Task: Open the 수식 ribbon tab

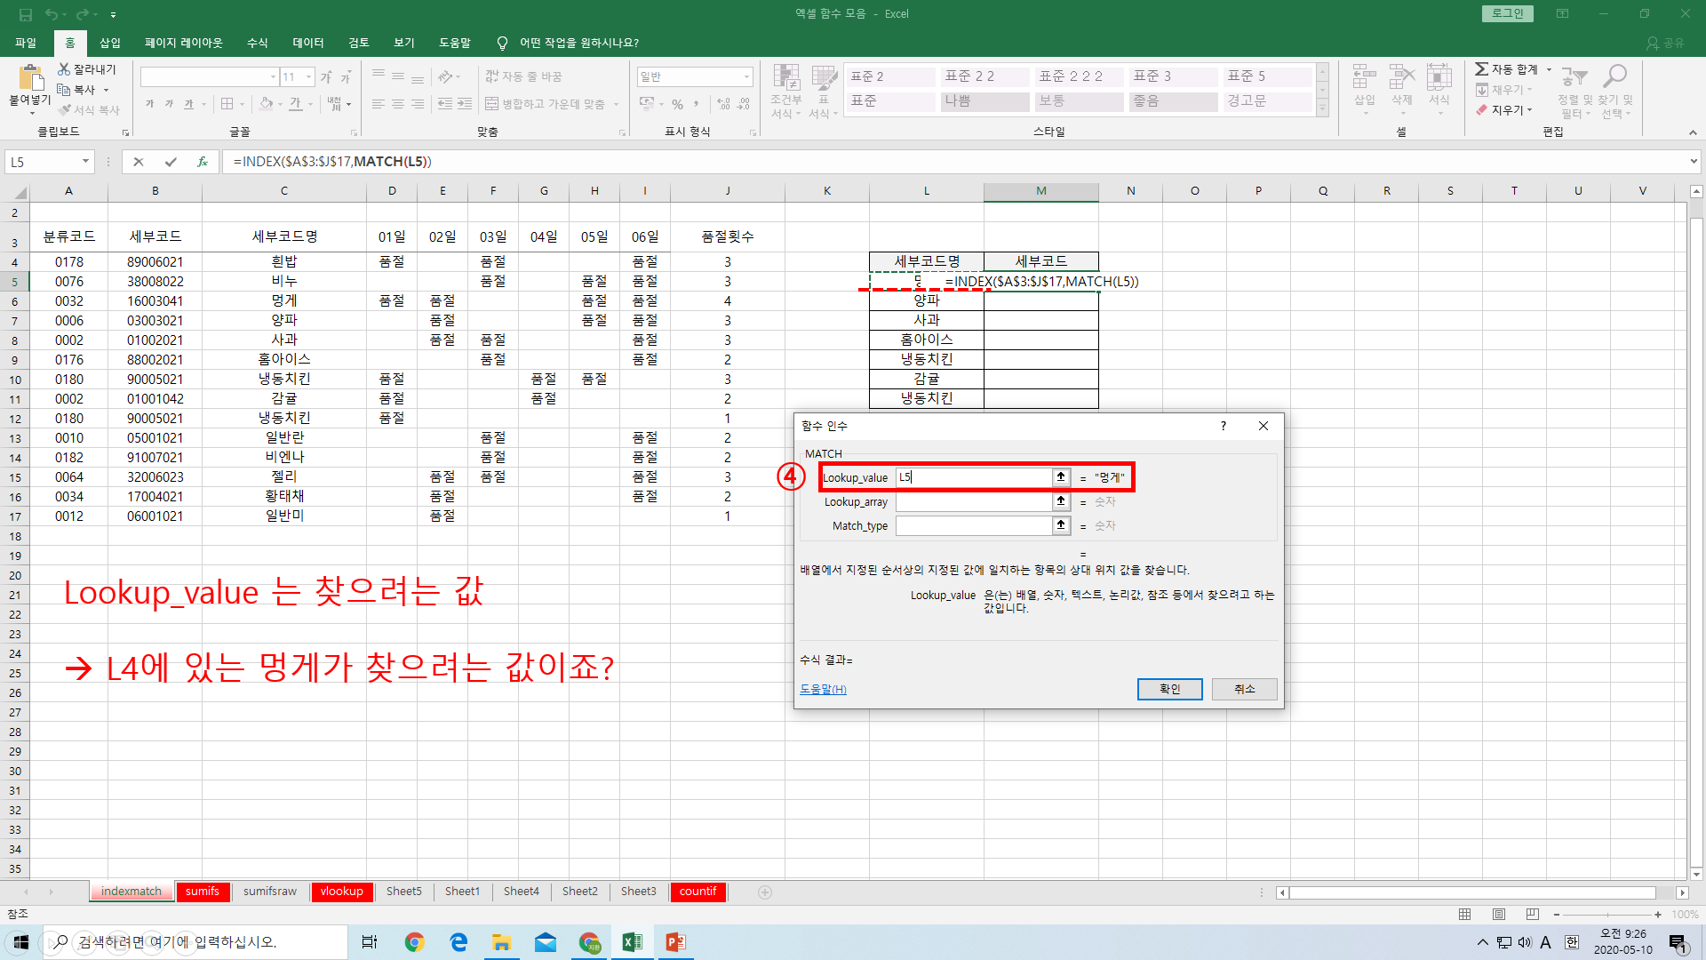Action: pos(257,43)
